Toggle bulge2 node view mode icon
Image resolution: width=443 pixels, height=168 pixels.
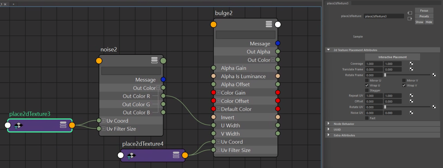pyautogui.click(x=269, y=24)
